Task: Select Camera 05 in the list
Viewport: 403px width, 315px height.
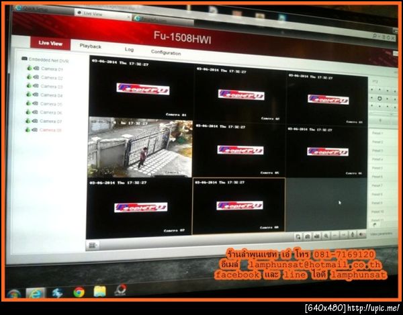Action: pyautogui.click(x=51, y=104)
